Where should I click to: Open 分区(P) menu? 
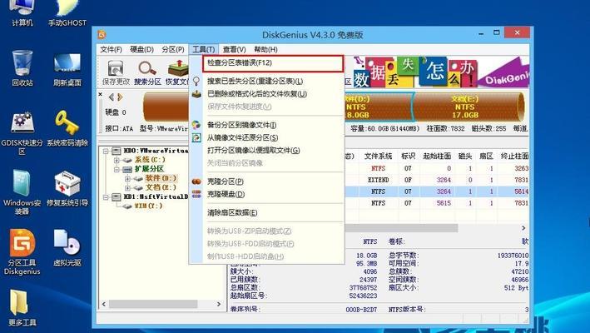click(173, 49)
